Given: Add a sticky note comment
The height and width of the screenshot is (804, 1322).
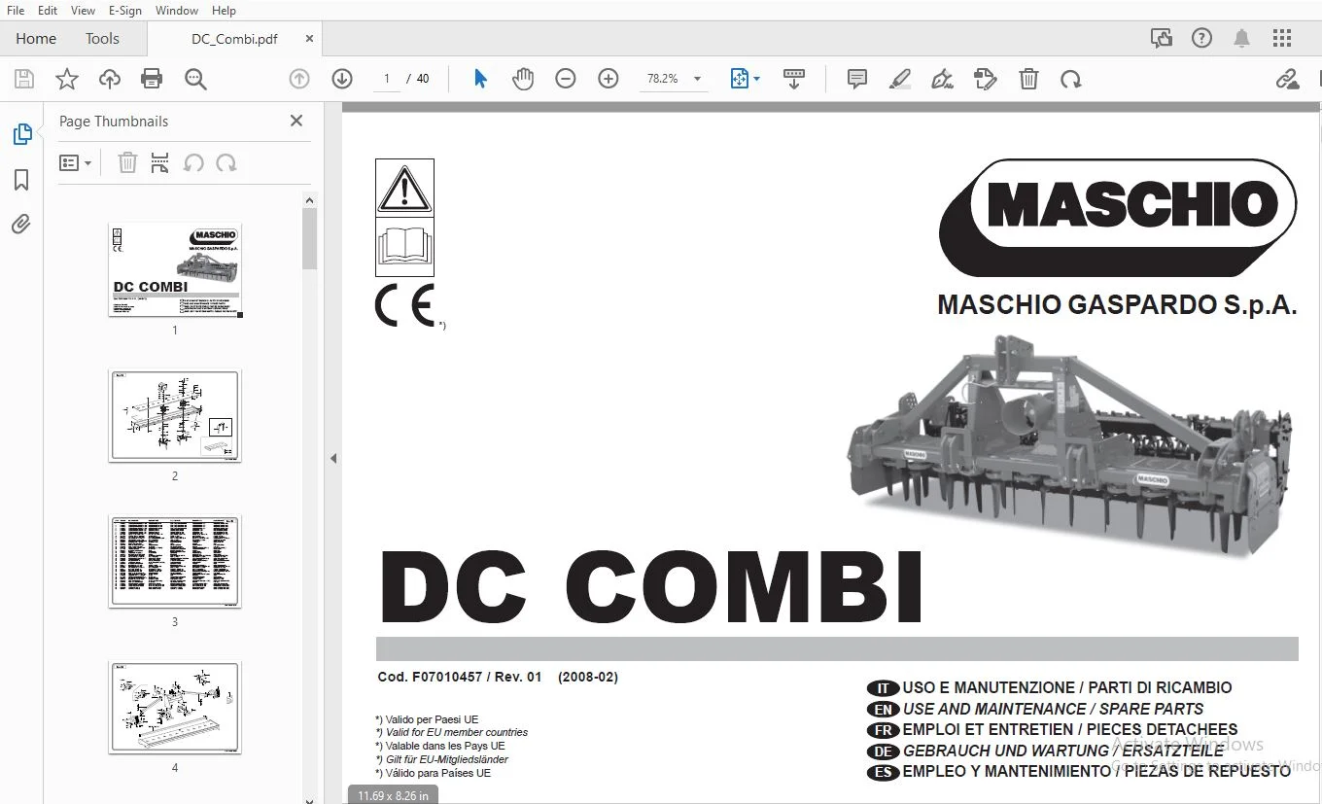Looking at the screenshot, I should click(857, 79).
